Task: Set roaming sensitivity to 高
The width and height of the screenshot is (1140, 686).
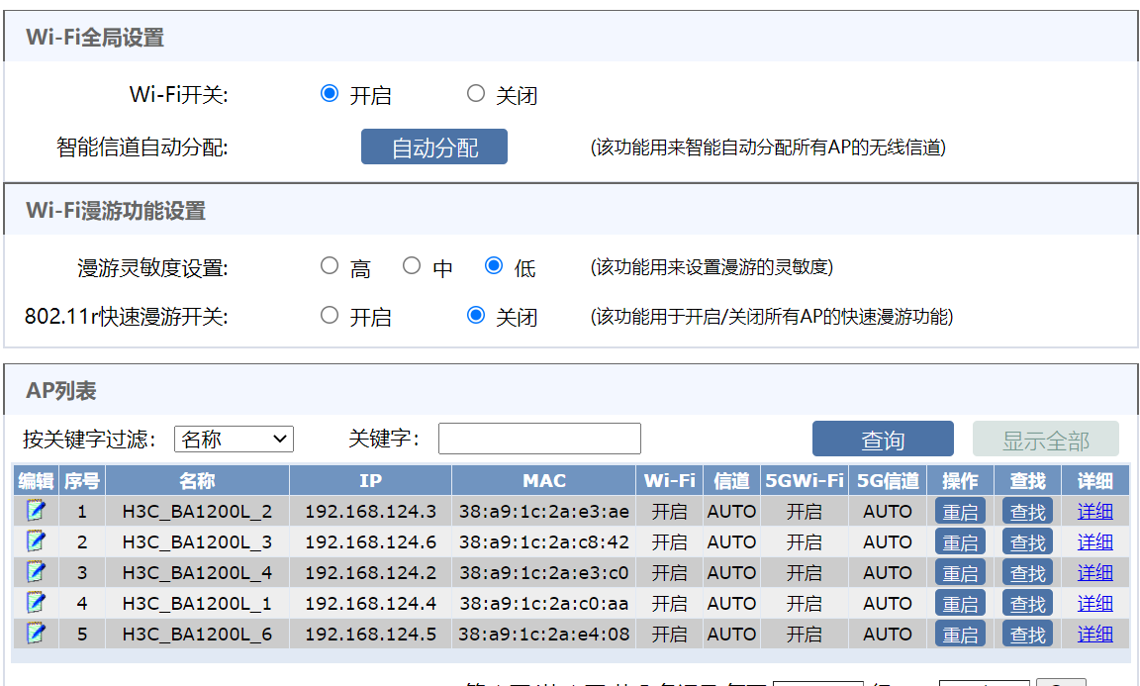Action: 330,266
